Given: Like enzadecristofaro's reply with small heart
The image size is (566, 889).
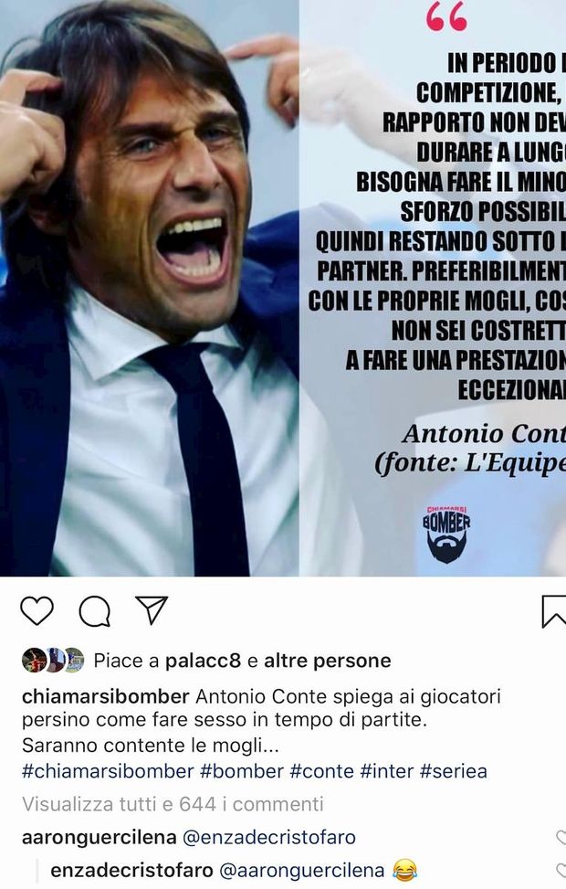Looking at the screenshot, I should click(561, 871).
